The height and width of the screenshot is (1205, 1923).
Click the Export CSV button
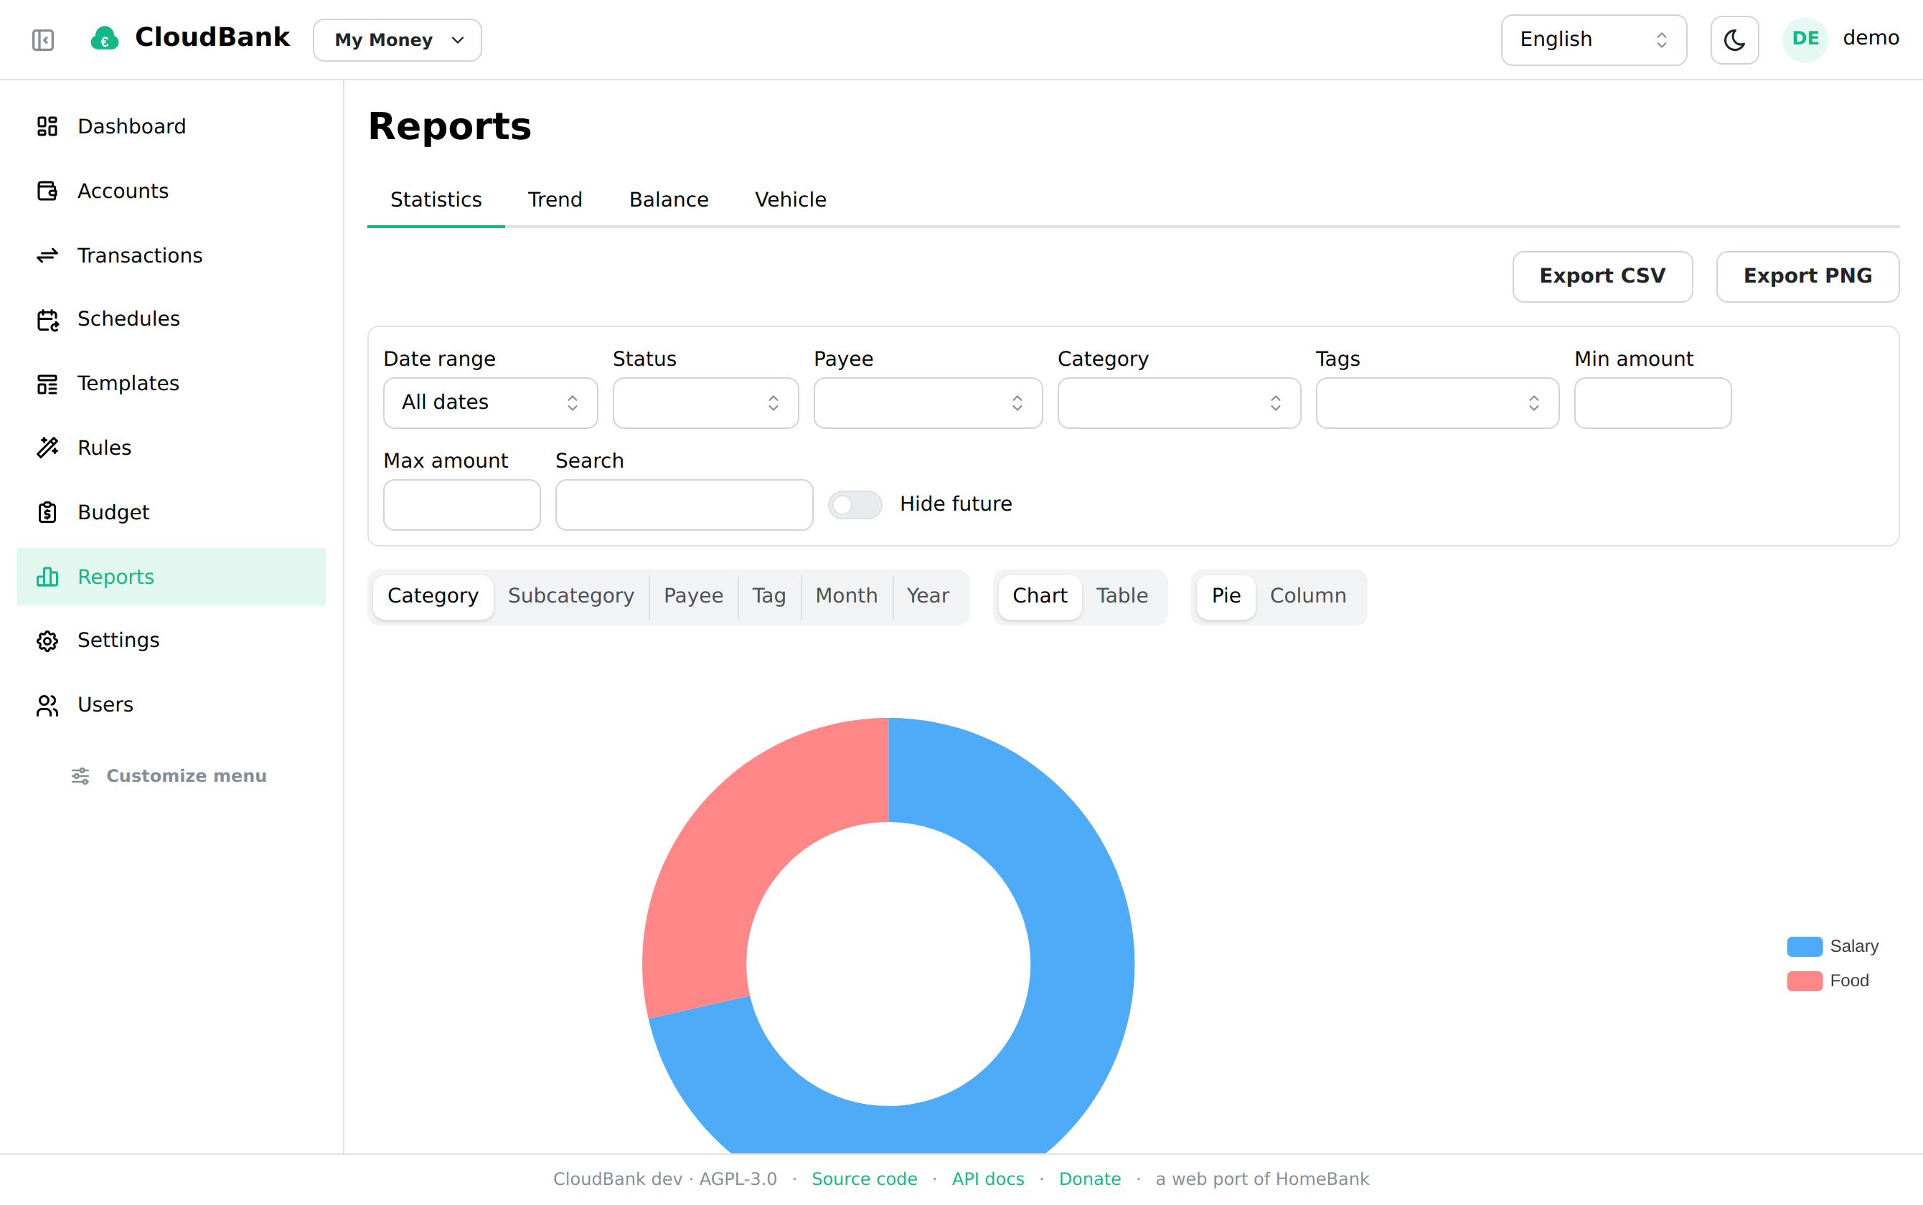coord(1602,277)
